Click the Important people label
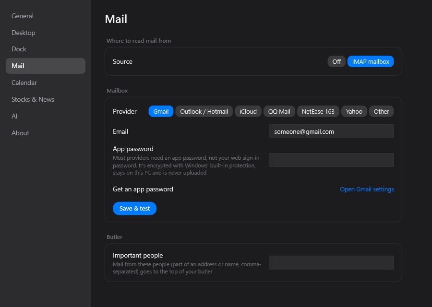 click(x=138, y=255)
